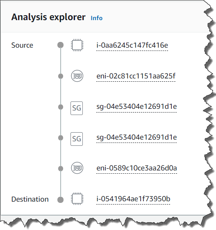The image size is (216, 230).
Task: Select the Destination path node dot
Action: (x=60, y=200)
